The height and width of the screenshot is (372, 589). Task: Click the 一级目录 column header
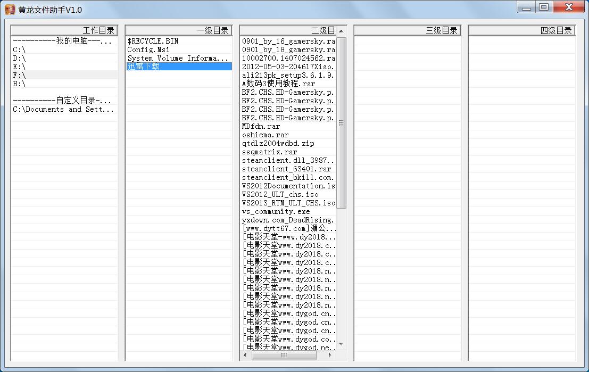[178, 30]
